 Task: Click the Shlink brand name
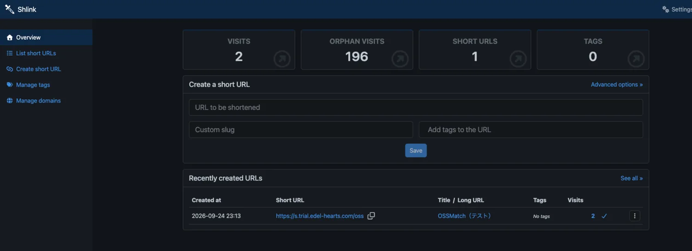[27, 9]
